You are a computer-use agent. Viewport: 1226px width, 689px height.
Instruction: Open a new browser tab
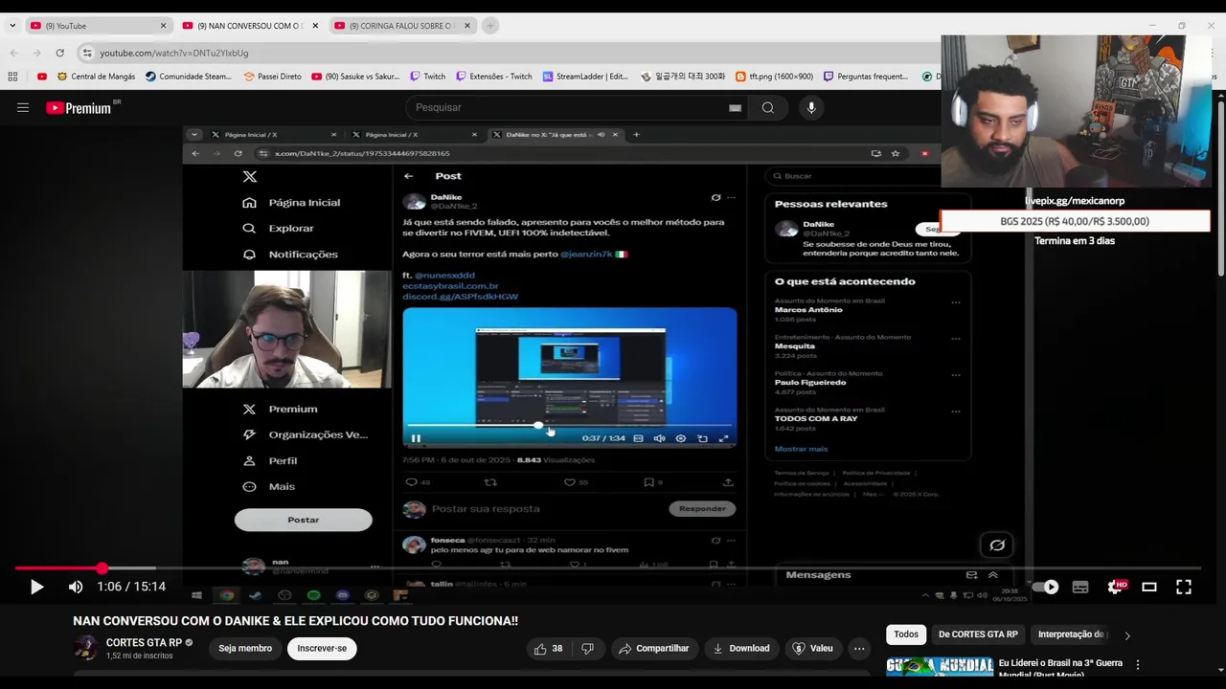pyautogui.click(x=490, y=26)
